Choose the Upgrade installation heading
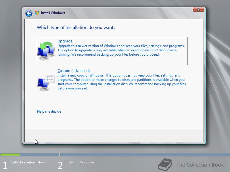The width and height of the screenshot is (230, 172). click(65, 41)
